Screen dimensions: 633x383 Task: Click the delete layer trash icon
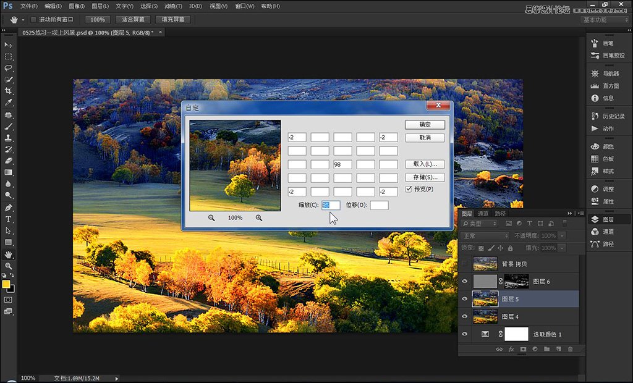(x=570, y=349)
